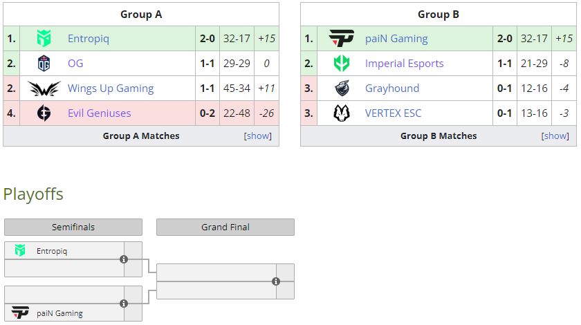Click the Entropiq logo in Group A
581x325 pixels.
click(44, 39)
